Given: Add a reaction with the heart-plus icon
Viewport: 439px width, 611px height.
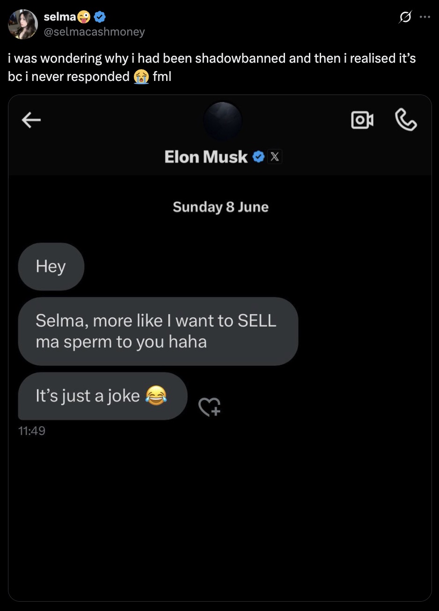Looking at the screenshot, I should 209,407.
